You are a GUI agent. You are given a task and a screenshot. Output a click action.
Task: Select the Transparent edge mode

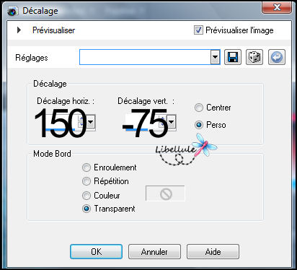pos(87,209)
